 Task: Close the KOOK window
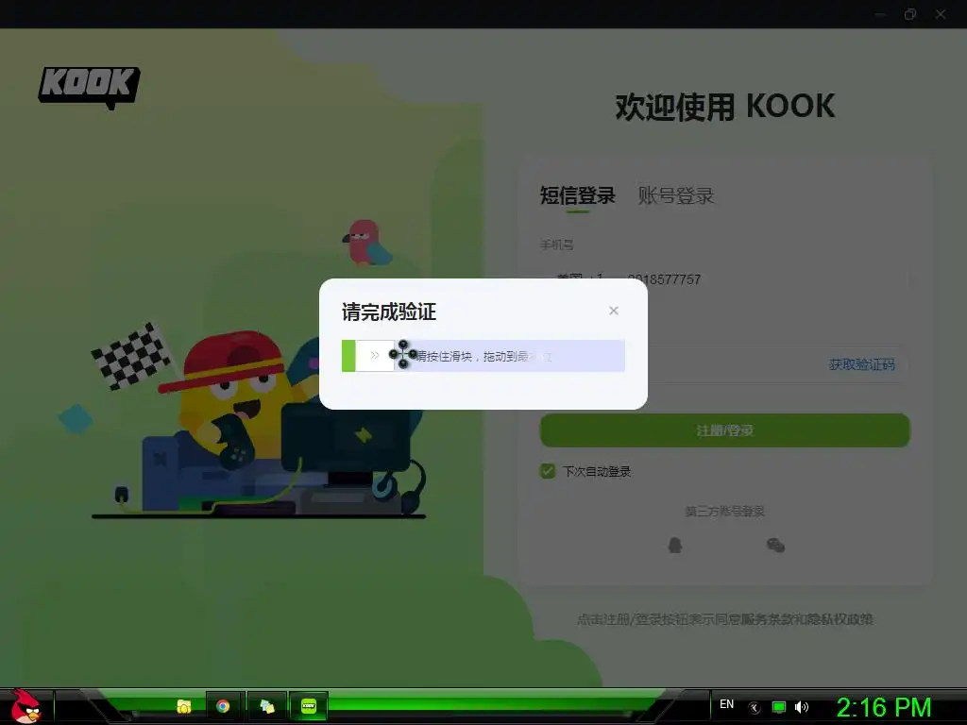(941, 14)
